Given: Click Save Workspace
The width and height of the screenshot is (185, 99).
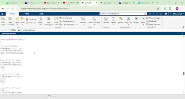Looking at the screenshot, I should pyautogui.click(x=49, y=21).
